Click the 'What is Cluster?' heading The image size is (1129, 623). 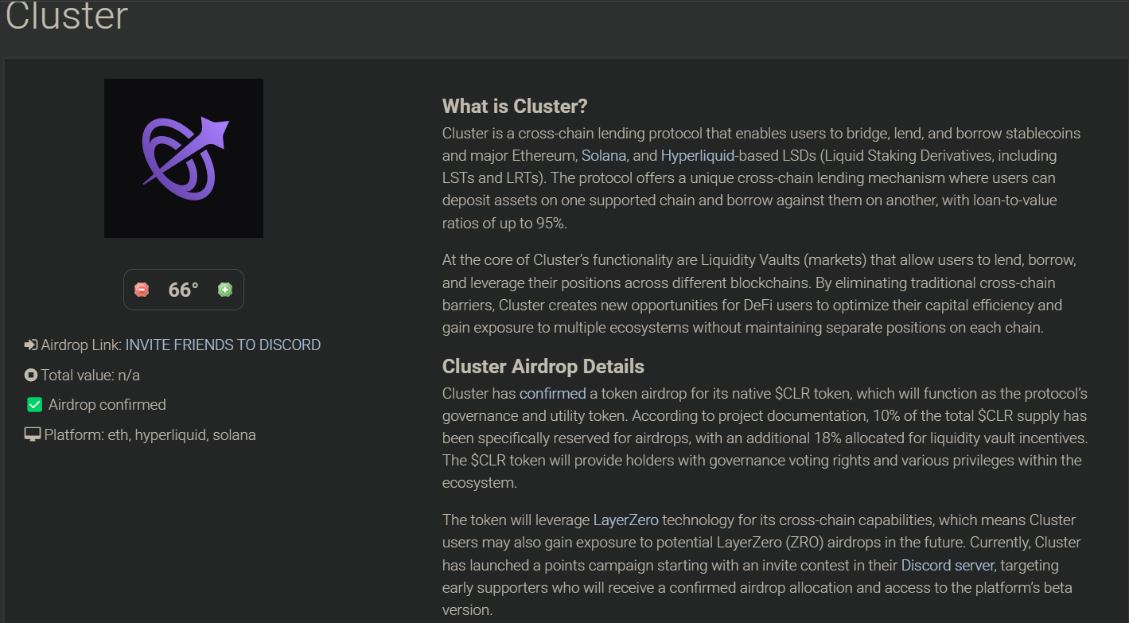coord(514,106)
